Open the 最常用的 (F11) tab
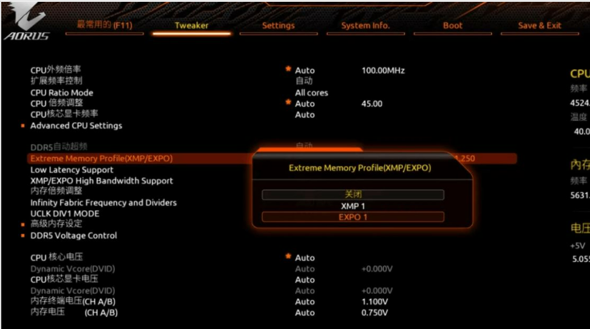Viewport: 590px width, 329px height. coord(104,25)
